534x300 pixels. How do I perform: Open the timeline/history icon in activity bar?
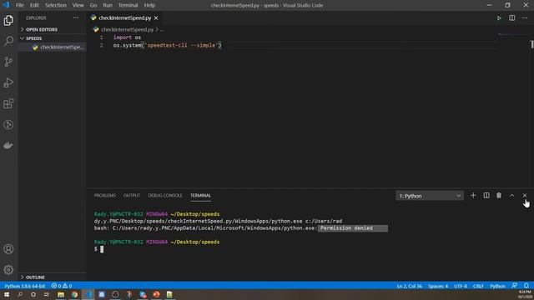tap(8, 124)
